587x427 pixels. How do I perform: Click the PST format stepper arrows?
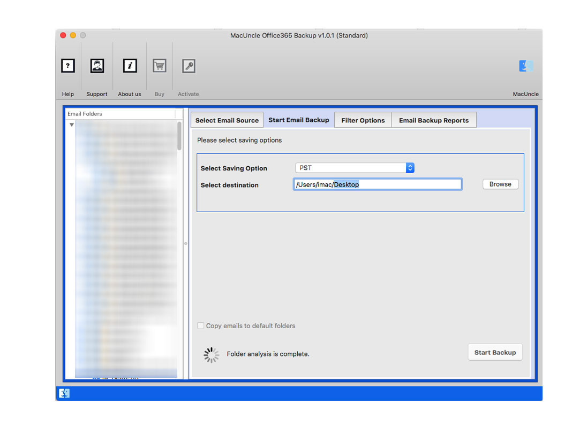click(x=410, y=167)
